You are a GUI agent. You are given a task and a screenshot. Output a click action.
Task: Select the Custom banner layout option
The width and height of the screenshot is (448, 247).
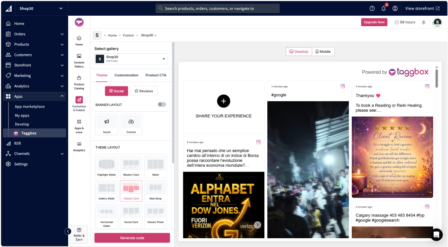tap(131, 124)
